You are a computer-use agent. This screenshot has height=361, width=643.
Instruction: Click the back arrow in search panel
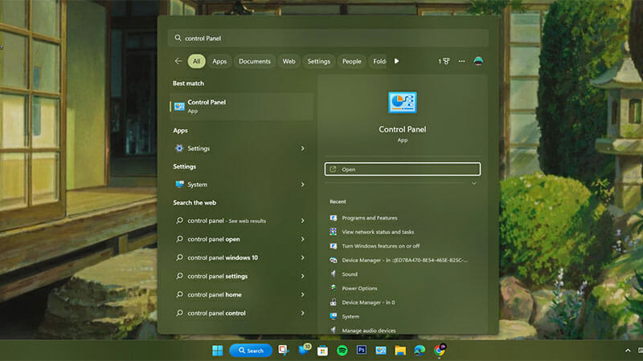pos(178,61)
